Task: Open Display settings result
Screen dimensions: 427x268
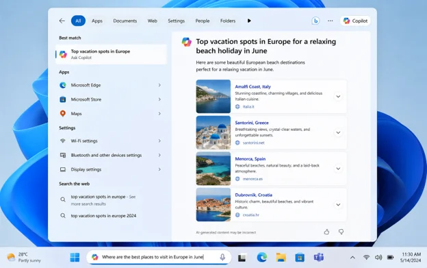Action: pos(86,169)
